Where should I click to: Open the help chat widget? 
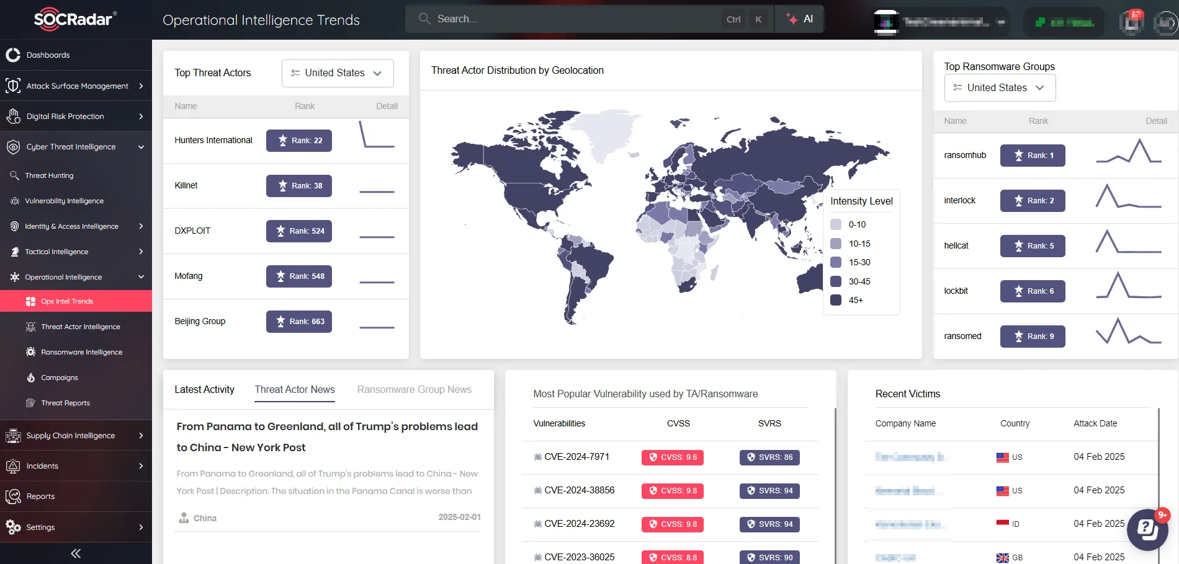coord(1147,530)
